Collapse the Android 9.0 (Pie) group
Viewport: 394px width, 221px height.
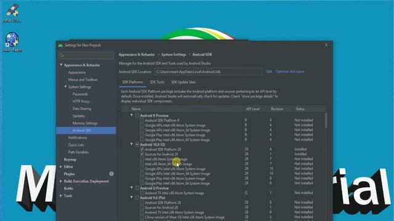[131, 198]
